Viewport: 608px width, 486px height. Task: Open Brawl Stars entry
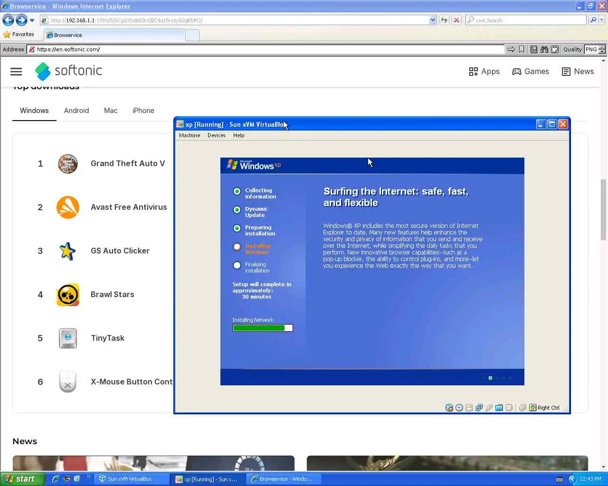point(113,294)
